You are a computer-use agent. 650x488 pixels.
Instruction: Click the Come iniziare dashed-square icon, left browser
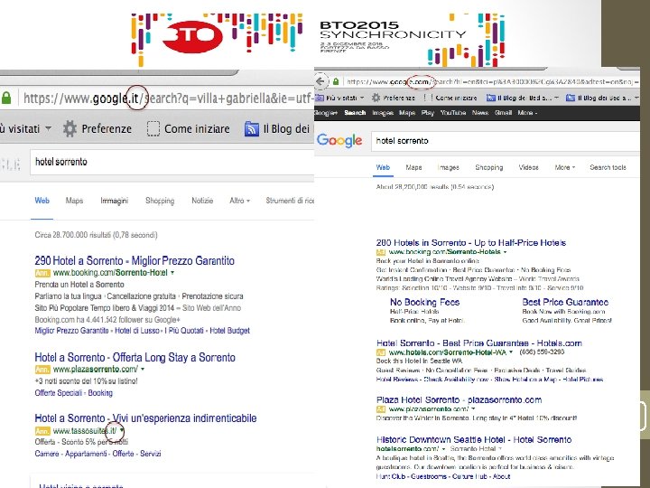(153, 128)
